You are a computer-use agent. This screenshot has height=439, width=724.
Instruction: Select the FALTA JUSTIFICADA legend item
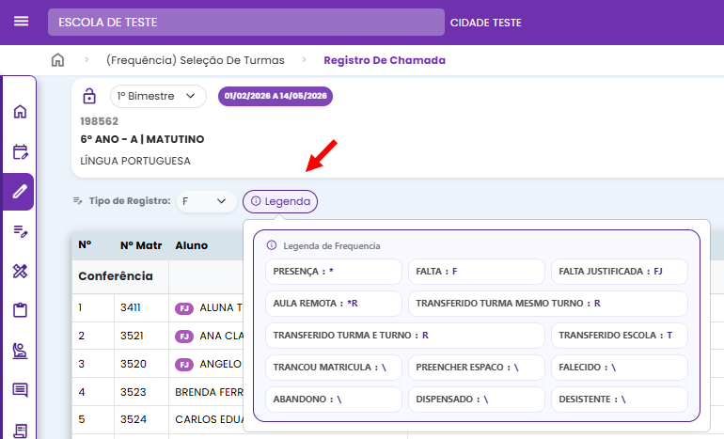(x=620, y=272)
